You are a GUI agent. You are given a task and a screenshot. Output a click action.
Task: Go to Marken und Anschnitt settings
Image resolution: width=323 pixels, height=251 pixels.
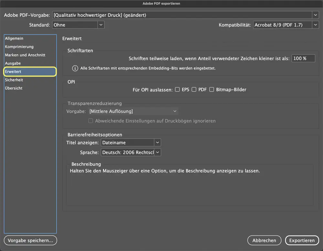pos(30,55)
